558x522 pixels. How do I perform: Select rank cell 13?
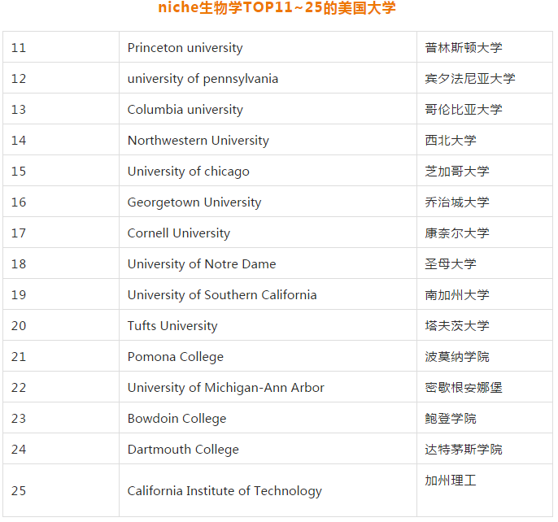(61, 109)
